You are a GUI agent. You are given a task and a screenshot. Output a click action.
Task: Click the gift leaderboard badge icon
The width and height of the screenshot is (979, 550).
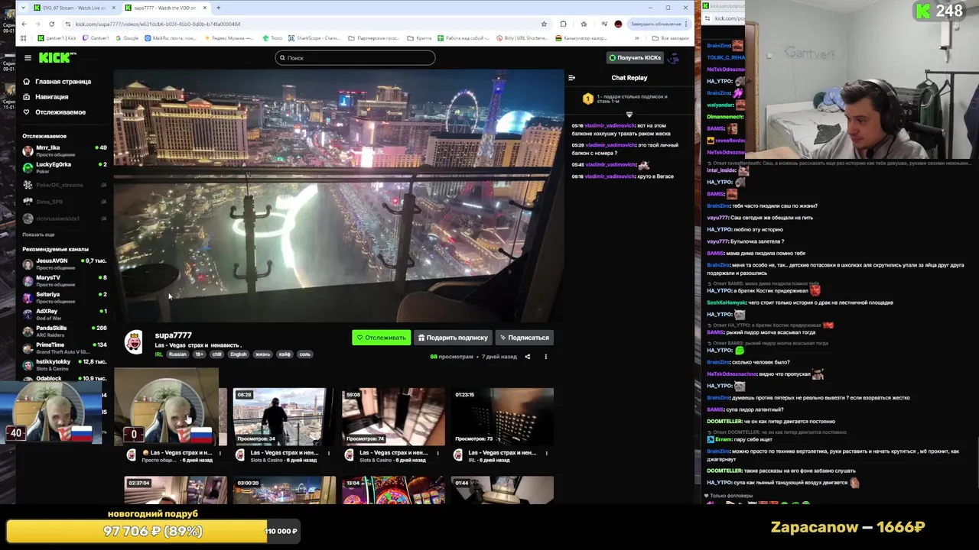[587, 99]
